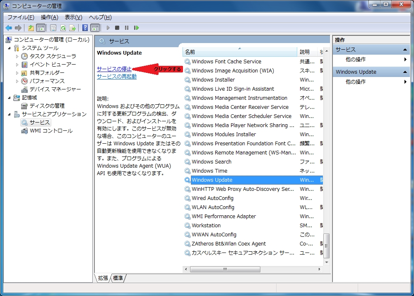Select パフォーマンス in the tree
Screen dimensions: 414x296
(x=47, y=81)
